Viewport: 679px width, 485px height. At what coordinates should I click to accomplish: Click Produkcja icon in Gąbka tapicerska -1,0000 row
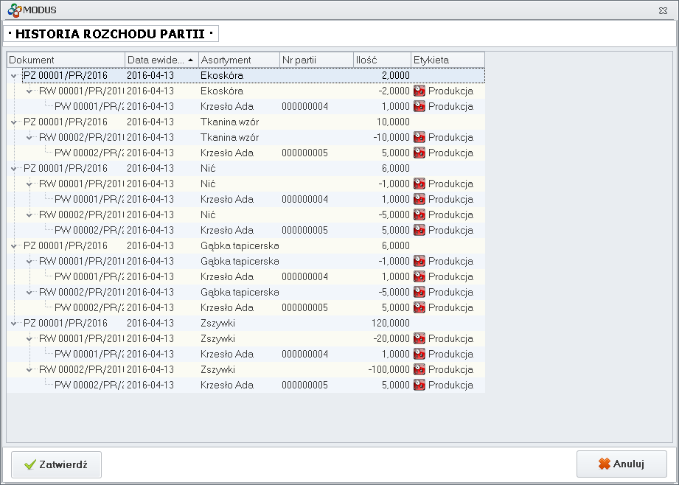tap(419, 261)
